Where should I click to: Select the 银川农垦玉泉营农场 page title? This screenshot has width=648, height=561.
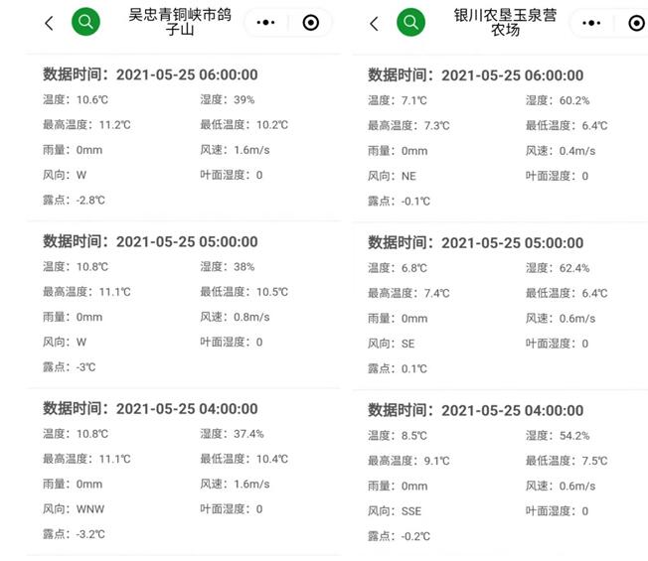click(505, 22)
